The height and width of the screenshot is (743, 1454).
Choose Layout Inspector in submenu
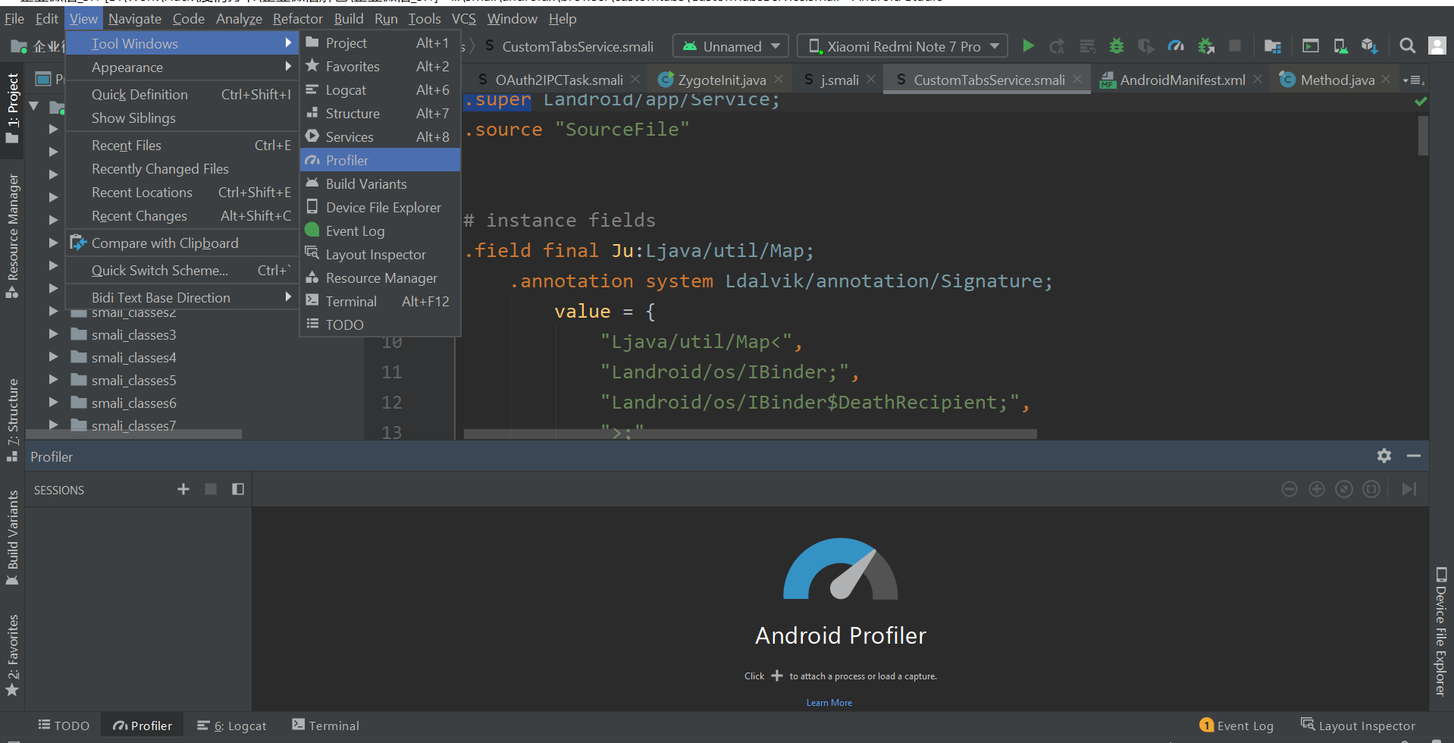(x=380, y=254)
